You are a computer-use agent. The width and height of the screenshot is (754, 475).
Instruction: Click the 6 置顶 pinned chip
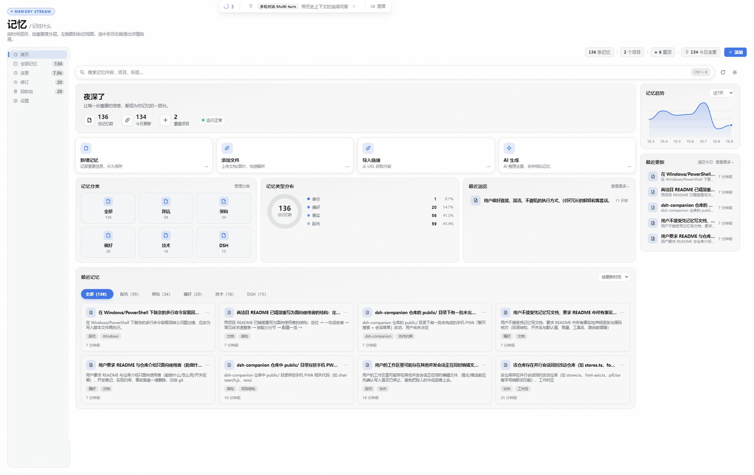pos(663,52)
